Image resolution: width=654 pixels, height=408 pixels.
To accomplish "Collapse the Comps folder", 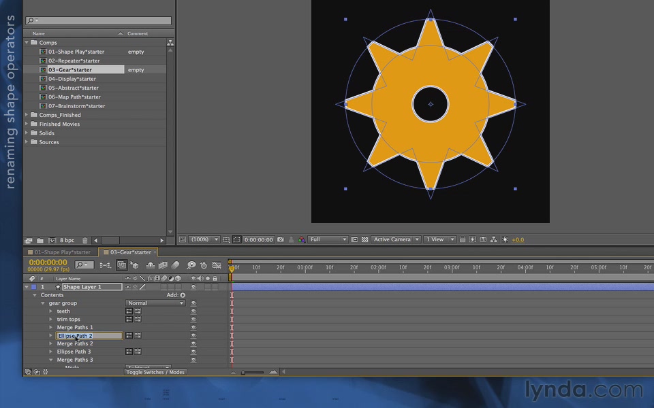I will pos(27,42).
